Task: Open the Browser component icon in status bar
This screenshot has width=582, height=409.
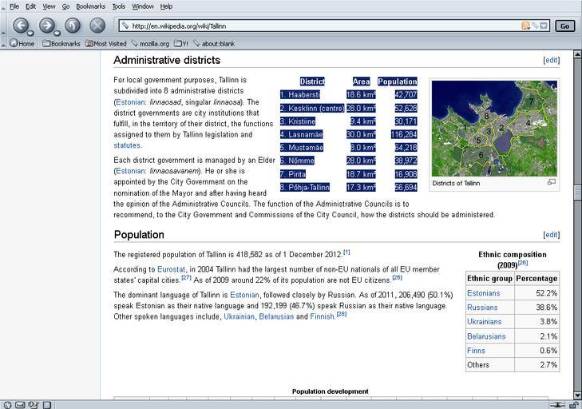Action: 8,405
